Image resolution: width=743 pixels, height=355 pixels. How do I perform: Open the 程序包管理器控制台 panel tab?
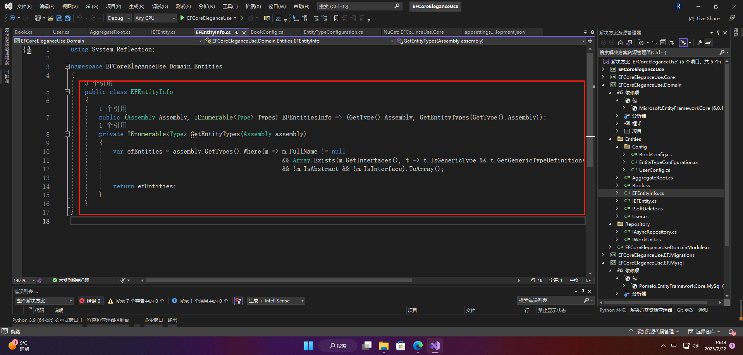[x=108, y=320]
